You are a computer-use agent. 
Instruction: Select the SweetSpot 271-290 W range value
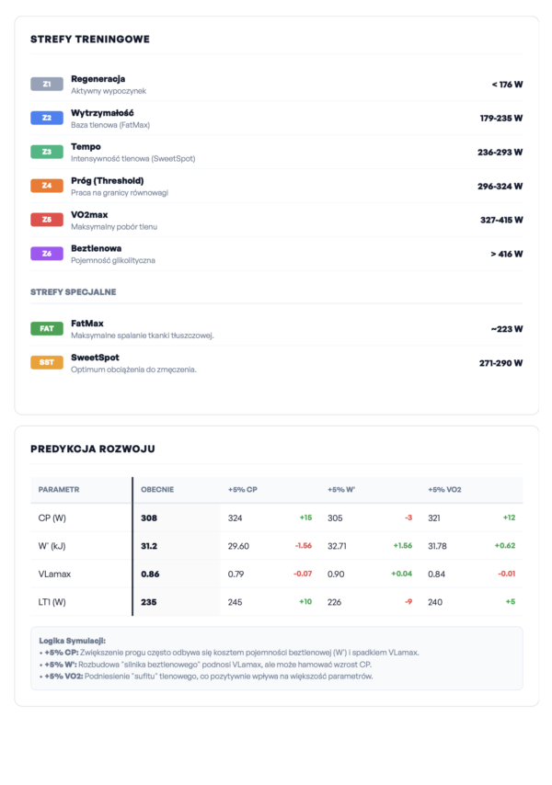pyautogui.click(x=500, y=363)
